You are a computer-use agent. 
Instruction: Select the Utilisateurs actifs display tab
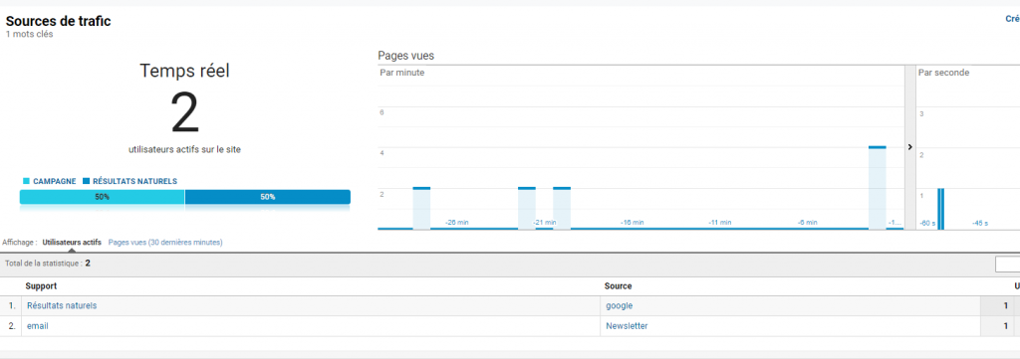[x=72, y=242]
